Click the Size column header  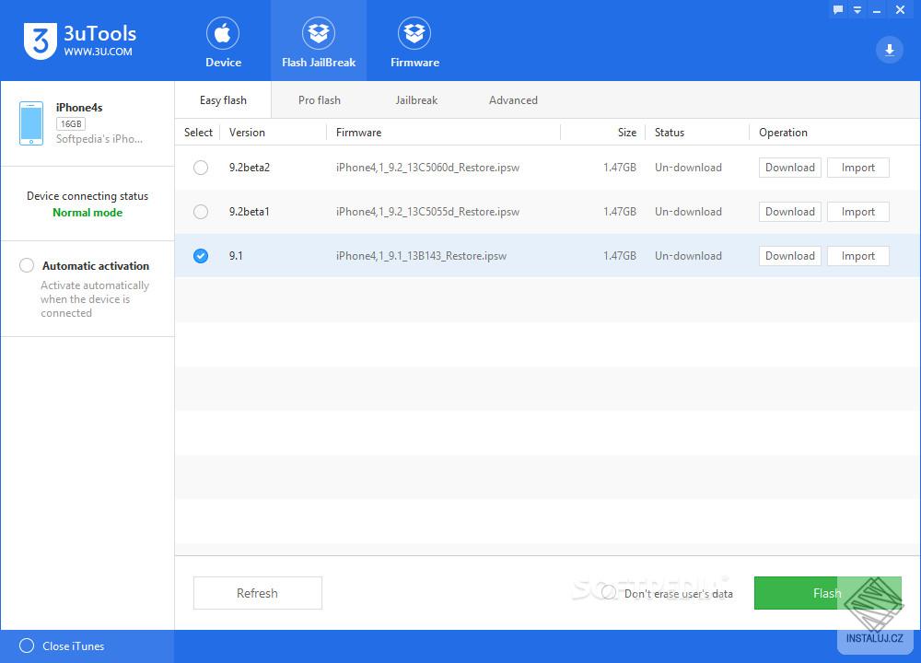pos(626,132)
